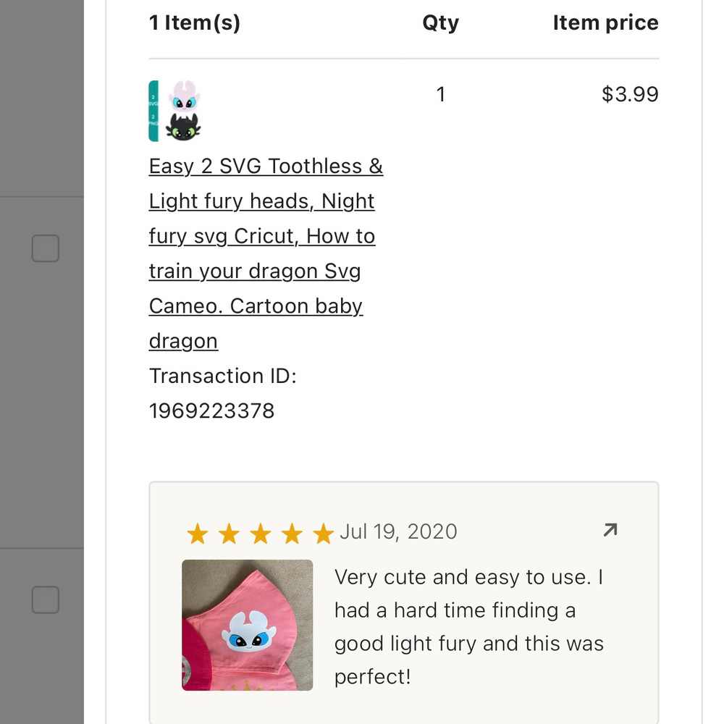Click the fifth gold rating star
Screen dimensions: 724x724
pyautogui.click(x=324, y=535)
